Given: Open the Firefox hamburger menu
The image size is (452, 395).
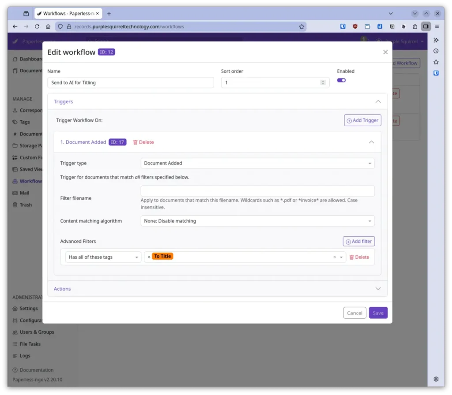Looking at the screenshot, I should pos(437,26).
